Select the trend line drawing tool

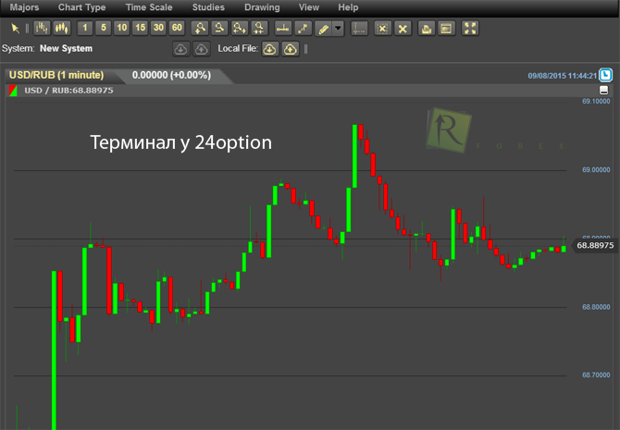pyautogui.click(x=303, y=28)
